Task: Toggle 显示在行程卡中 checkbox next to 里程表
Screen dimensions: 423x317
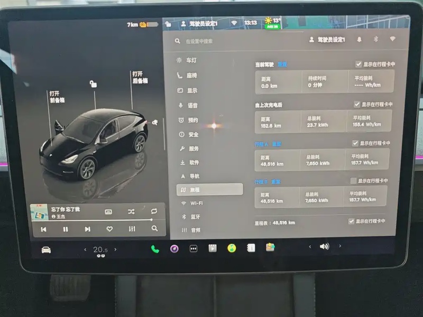Action: 351,221
